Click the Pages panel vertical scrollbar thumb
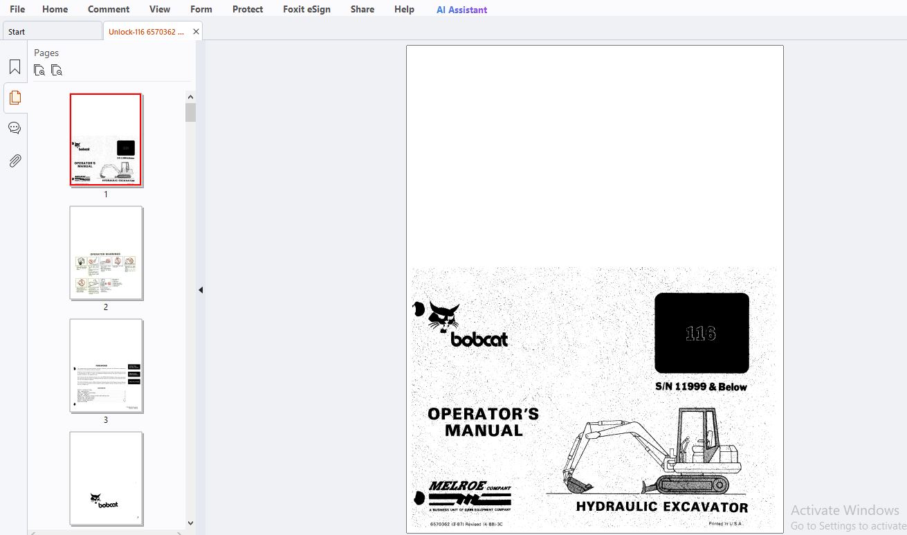 tap(191, 112)
